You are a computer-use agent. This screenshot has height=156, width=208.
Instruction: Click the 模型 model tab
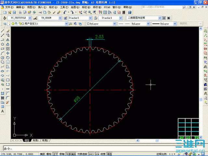(x=27, y=140)
